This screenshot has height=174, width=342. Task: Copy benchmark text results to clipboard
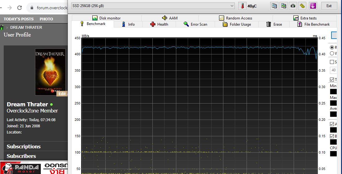tap(274, 6)
